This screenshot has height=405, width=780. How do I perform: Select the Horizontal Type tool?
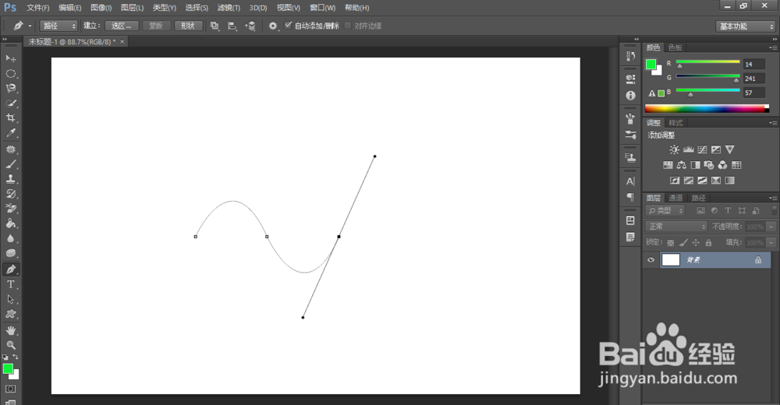tap(10, 284)
